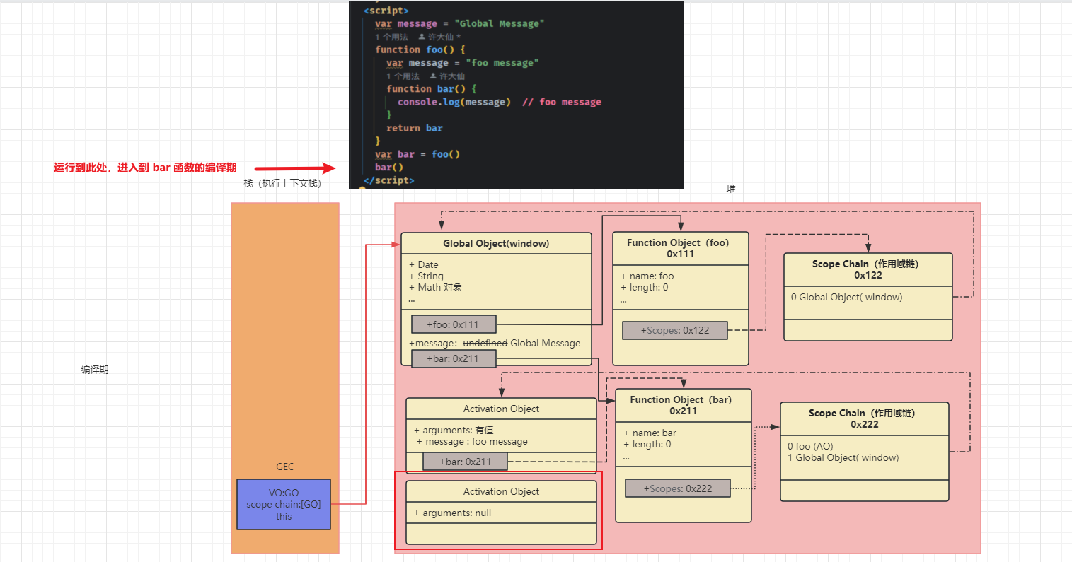
Task: Select the code snippet screenshot image
Action: tap(516, 94)
